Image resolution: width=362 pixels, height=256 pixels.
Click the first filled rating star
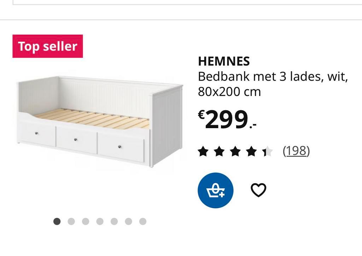[203, 151]
